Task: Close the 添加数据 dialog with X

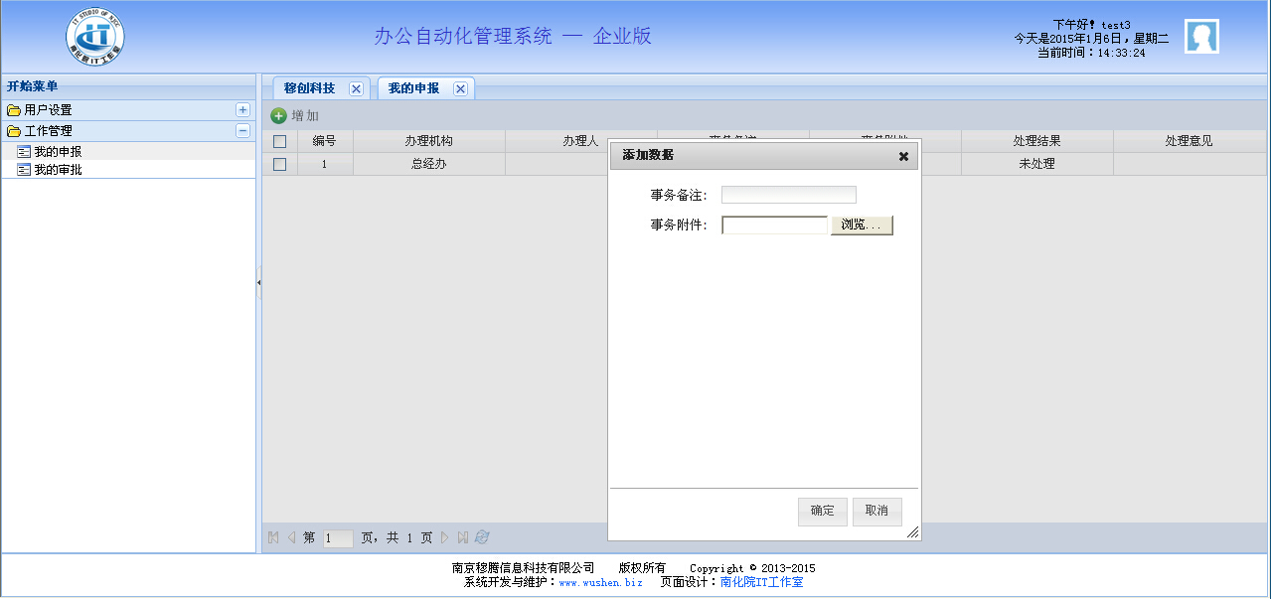Action: pos(903,156)
